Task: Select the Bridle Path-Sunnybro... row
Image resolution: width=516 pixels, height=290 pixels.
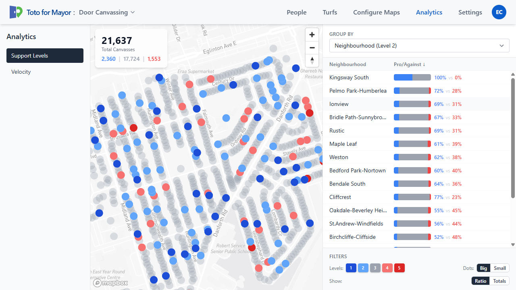Action: 416,117
